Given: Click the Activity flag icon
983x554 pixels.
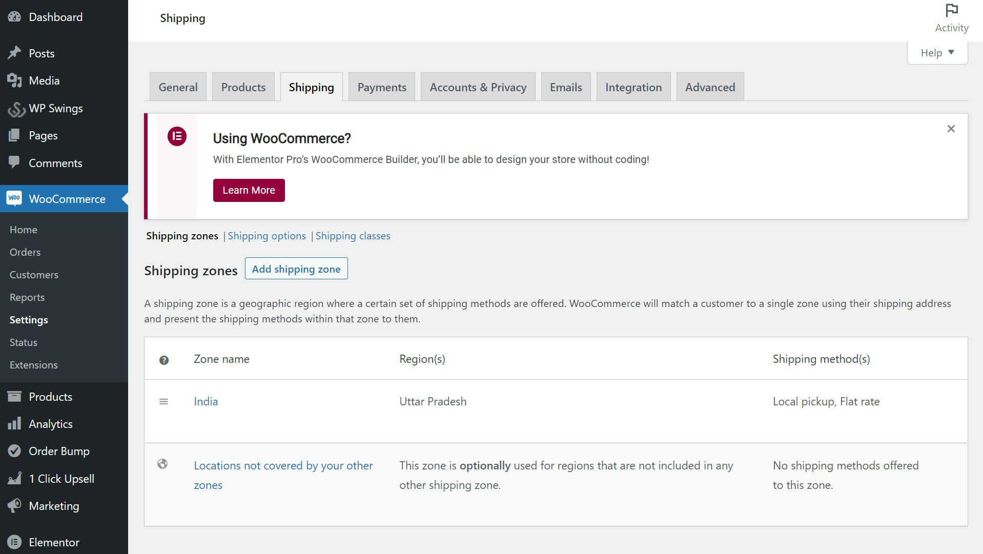Looking at the screenshot, I should [951, 11].
